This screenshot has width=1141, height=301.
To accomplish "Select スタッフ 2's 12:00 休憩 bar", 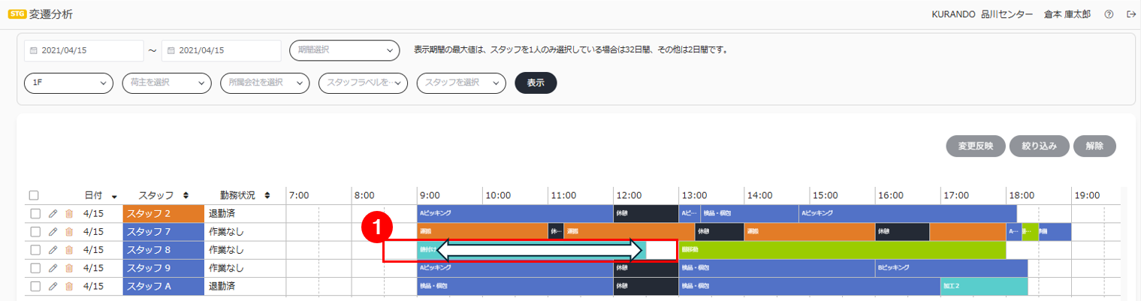I will 646,213.
